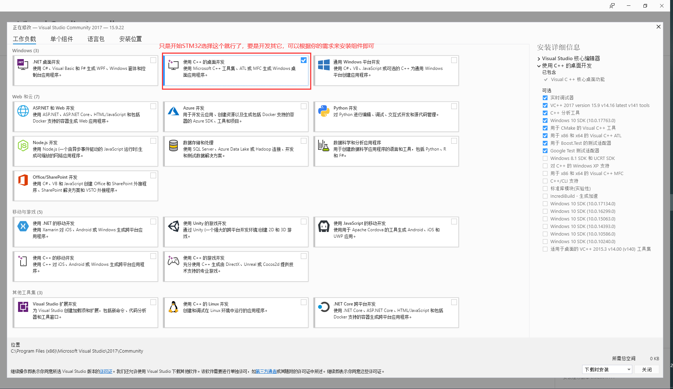Switch to the 单个组件 tab
This screenshot has height=389, width=673.
pyautogui.click(x=62, y=39)
